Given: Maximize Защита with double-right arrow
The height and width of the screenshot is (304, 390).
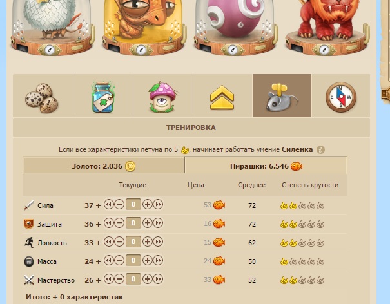Looking at the screenshot, I should [x=158, y=223].
